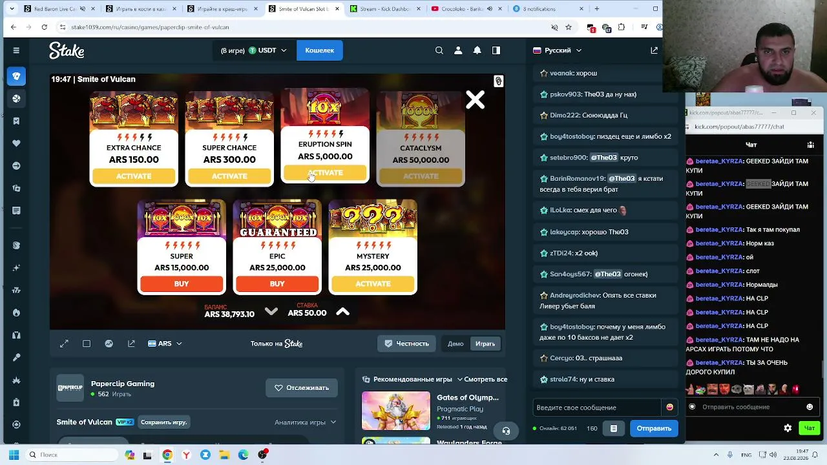827x465 pixels.
Task: Expand the Русский chat language dropdown
Action: pos(557,50)
